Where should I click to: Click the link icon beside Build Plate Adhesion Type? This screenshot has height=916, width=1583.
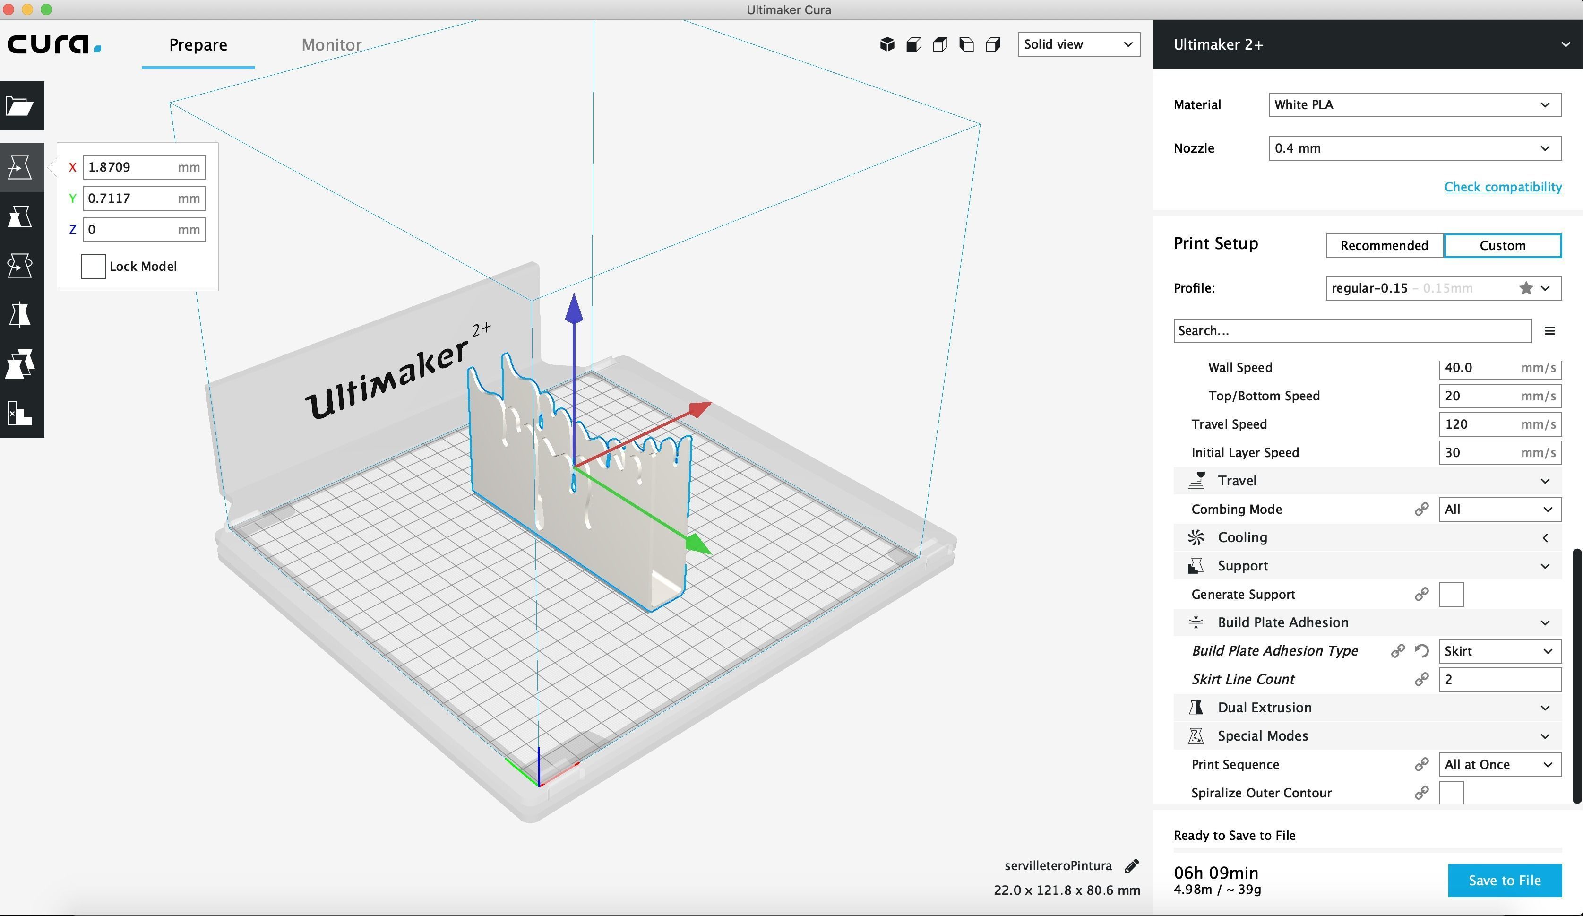1398,651
